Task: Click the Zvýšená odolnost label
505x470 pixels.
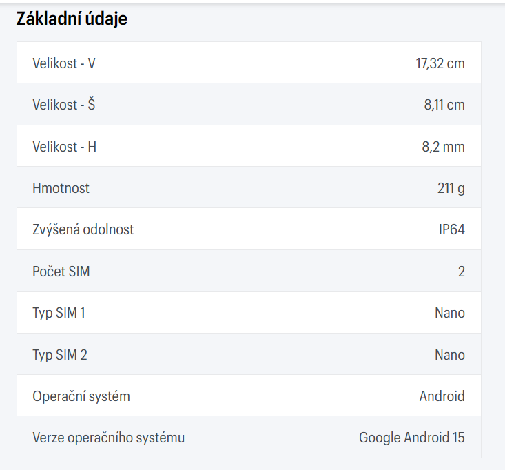Action: [x=83, y=229]
